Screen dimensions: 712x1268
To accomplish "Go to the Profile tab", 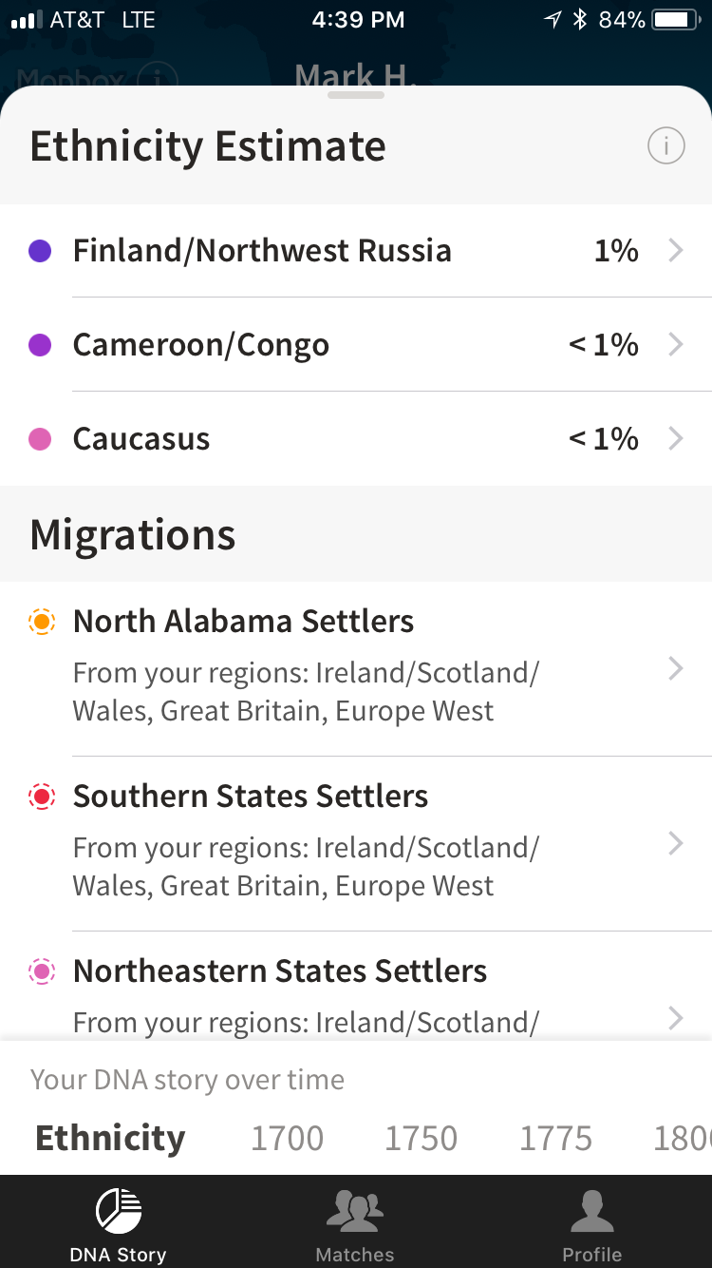I will pyautogui.click(x=591, y=1224).
